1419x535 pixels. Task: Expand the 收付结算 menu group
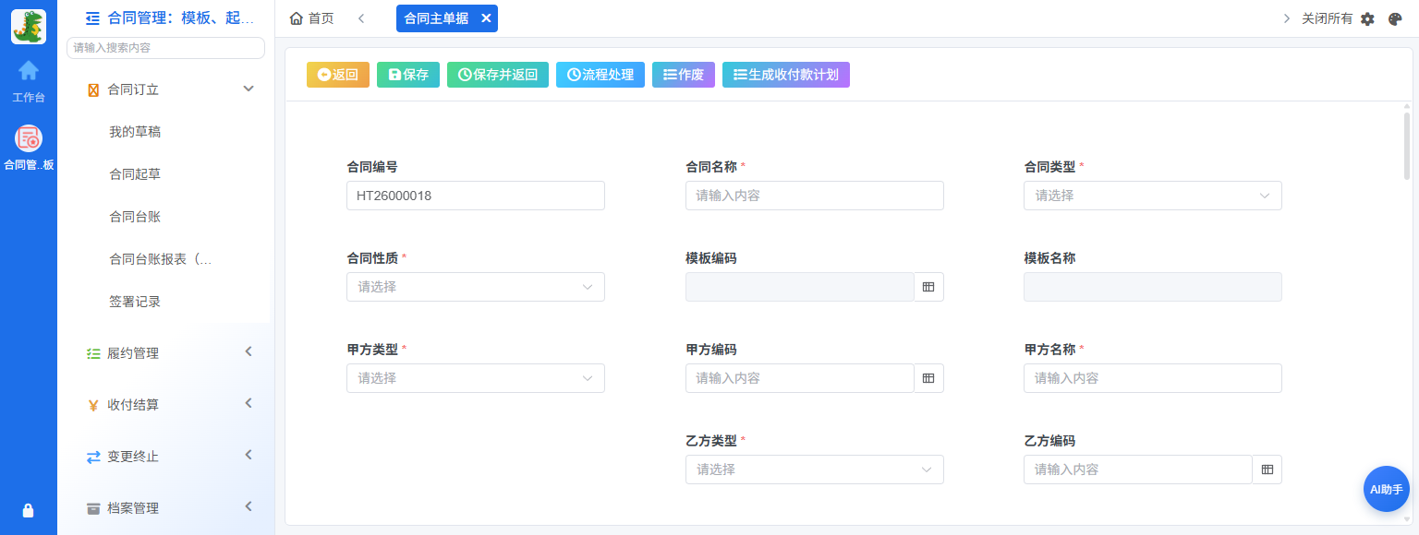pyautogui.click(x=165, y=405)
